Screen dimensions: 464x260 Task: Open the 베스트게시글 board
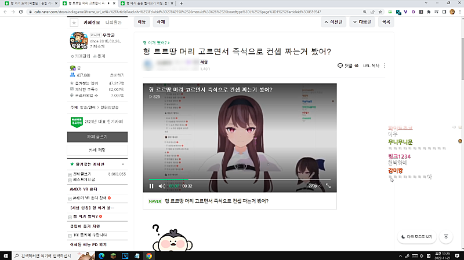point(84,180)
